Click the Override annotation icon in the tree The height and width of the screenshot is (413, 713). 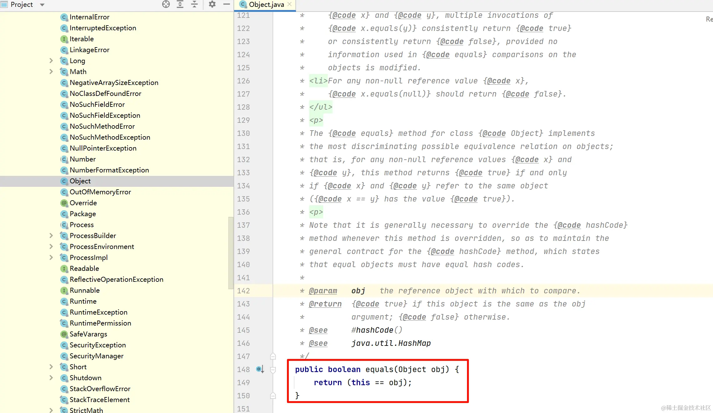[64, 203]
